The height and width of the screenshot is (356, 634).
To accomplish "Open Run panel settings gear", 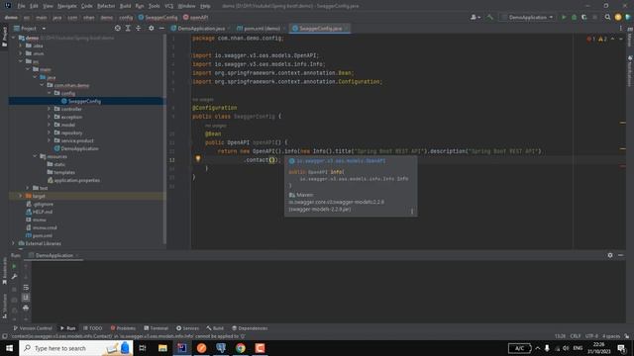I will click(x=610, y=255).
